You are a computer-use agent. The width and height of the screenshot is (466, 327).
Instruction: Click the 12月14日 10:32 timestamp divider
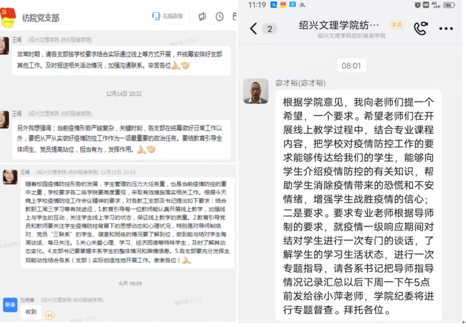pyautogui.click(x=124, y=94)
